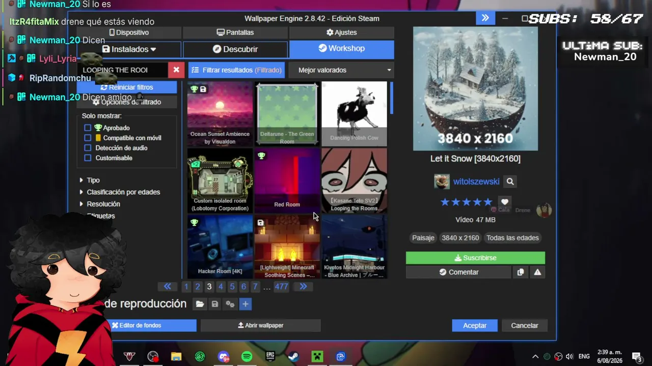652x366 pixels.
Task: Rate the wallpaper with the blue stars
Action: click(x=466, y=202)
